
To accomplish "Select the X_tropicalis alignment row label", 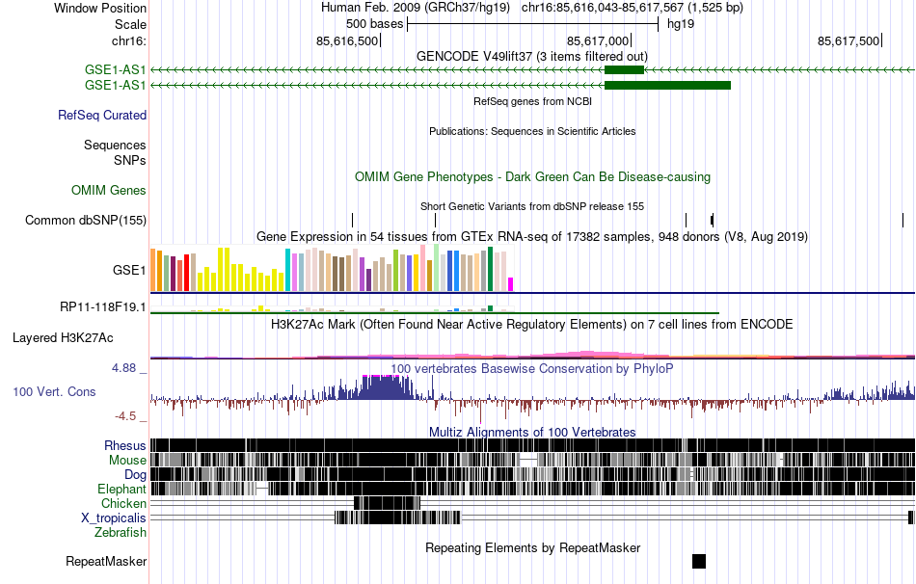I will (x=114, y=518).
